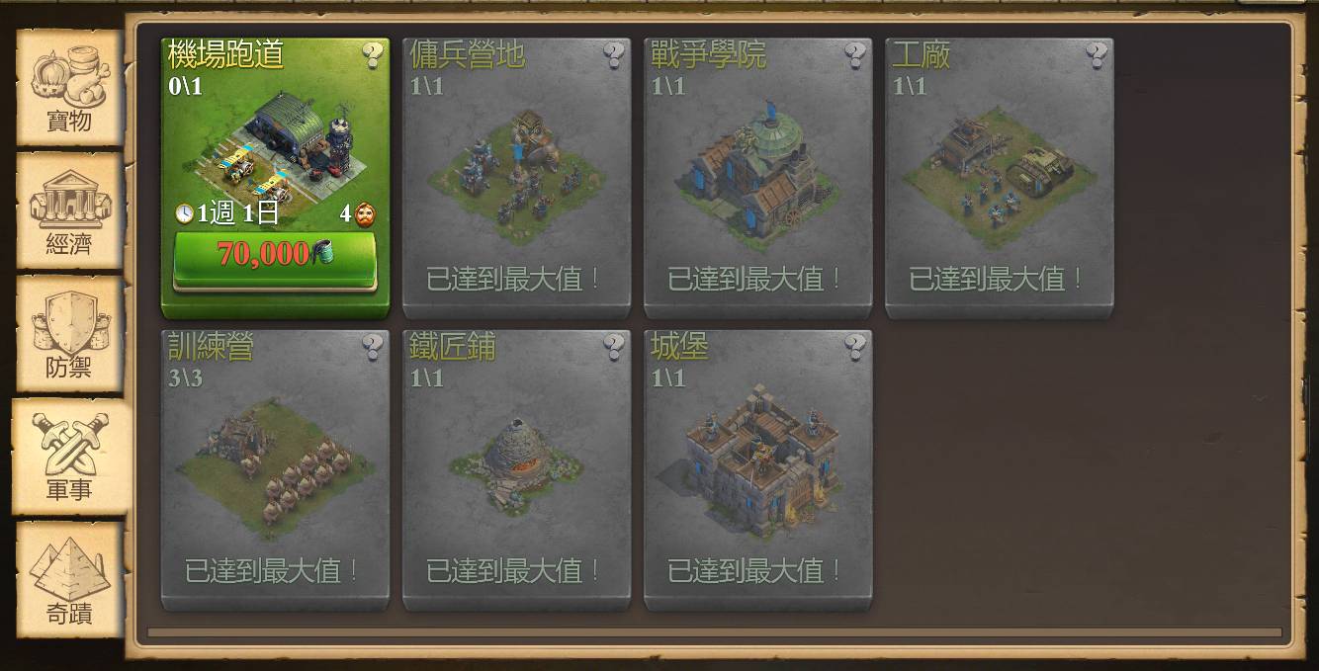1319x671 pixels.
Task: Open the 奇蹟 pyramid tab
Action: pos(69,580)
